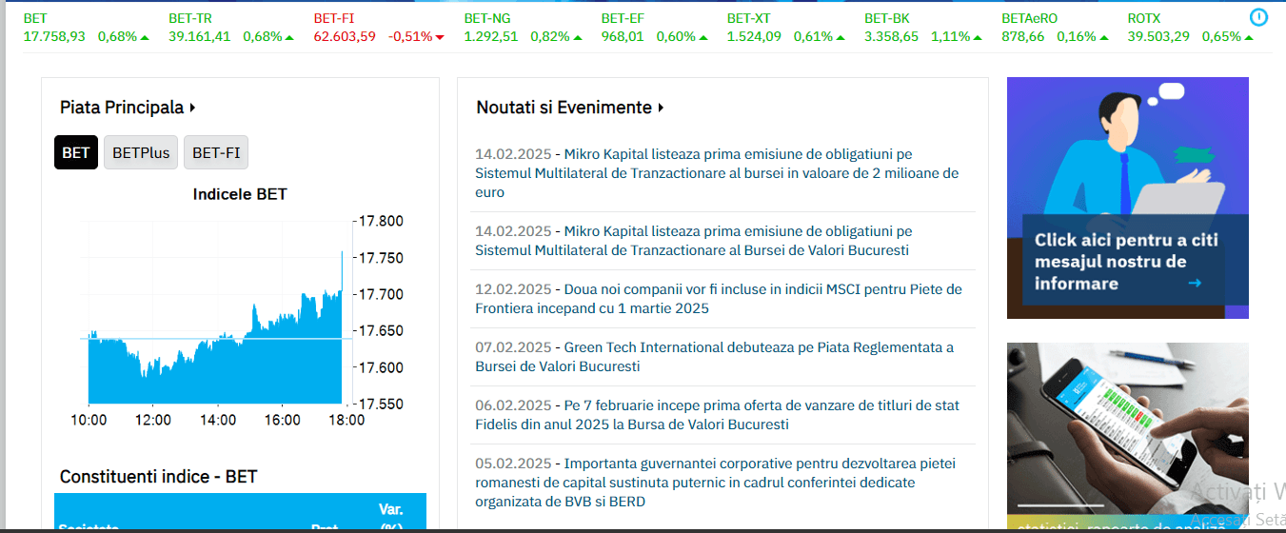Open Mikro Kapital 2 milioane euro news
1286x533 pixels.
718,173
